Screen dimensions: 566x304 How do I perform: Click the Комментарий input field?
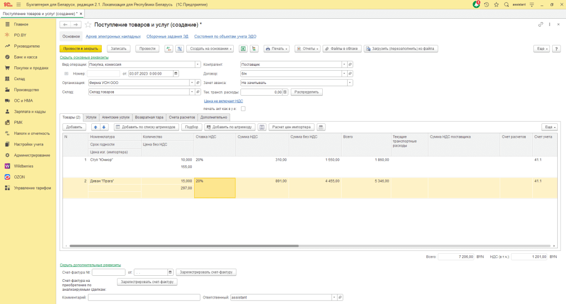(144, 297)
